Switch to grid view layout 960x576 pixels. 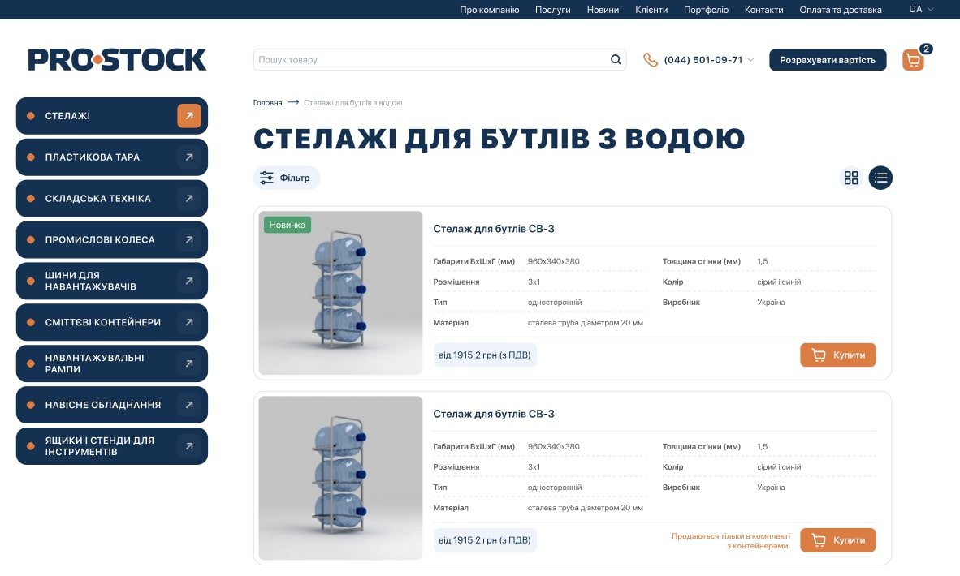[851, 178]
